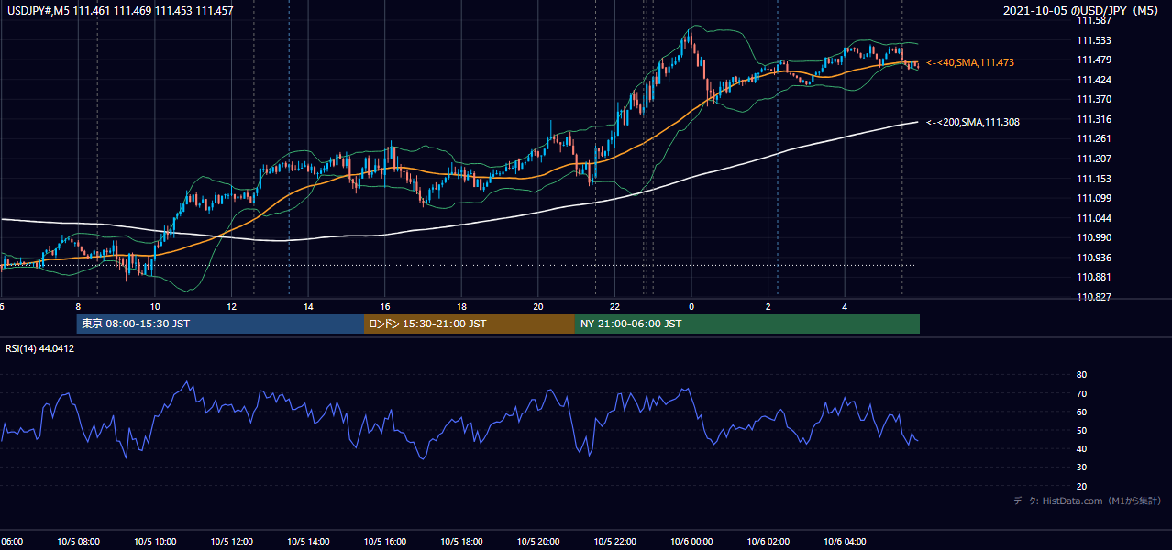Click price level 110.990 on the axis
The height and width of the screenshot is (550, 1172).
pos(1093,238)
